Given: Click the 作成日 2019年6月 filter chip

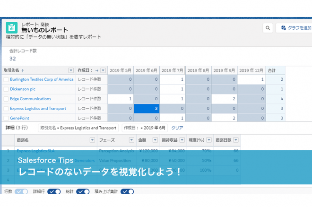Looking at the screenshot, I should tap(145, 128).
